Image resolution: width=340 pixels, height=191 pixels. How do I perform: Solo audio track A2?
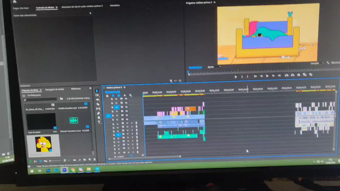point(132,127)
